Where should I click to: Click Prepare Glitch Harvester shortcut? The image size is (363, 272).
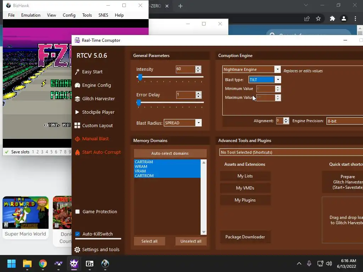coord(343,182)
